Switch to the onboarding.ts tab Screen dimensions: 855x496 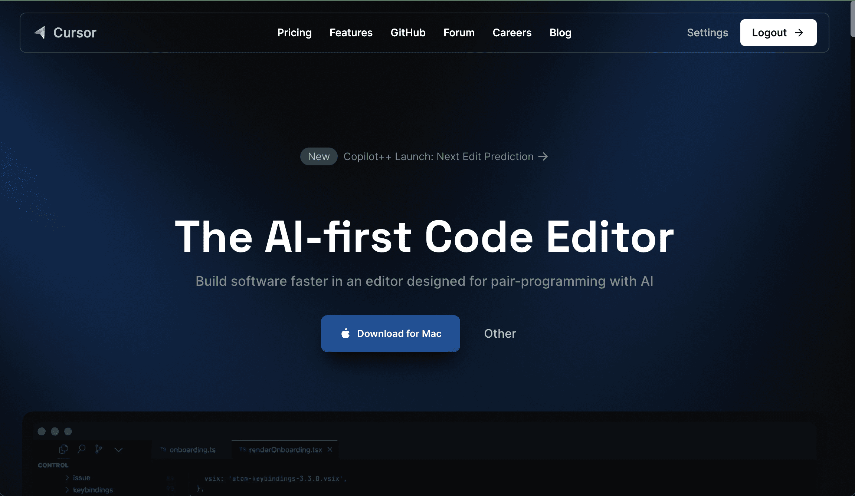click(188, 450)
